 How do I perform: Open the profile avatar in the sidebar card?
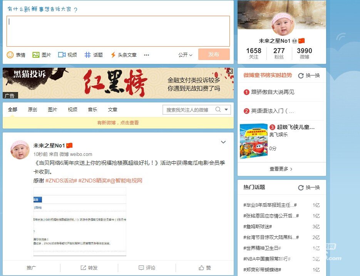coord(283,24)
